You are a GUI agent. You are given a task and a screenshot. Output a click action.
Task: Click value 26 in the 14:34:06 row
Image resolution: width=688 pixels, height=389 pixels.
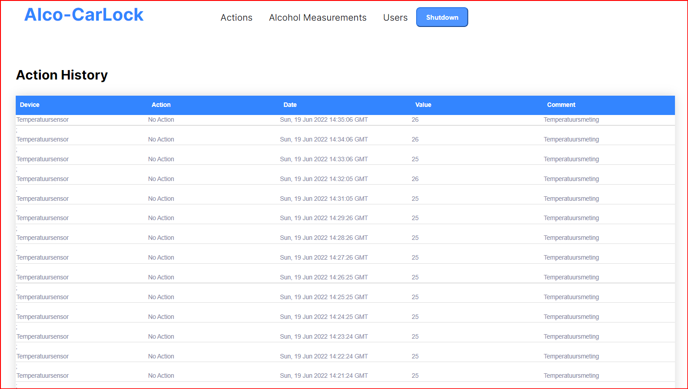click(x=415, y=139)
